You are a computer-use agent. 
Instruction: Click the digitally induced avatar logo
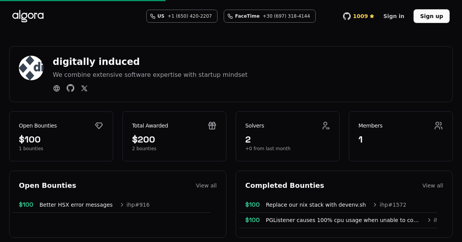pyautogui.click(x=31, y=68)
